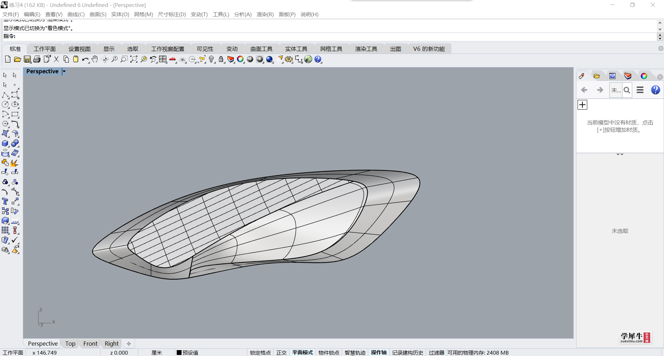The width and height of the screenshot is (664, 356).
Task: Click the Shaded viewport sphere icon
Action: pos(250,59)
